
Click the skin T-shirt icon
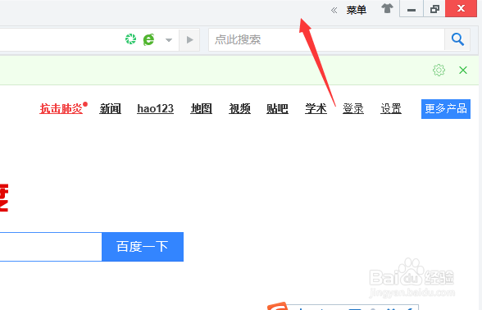click(387, 8)
